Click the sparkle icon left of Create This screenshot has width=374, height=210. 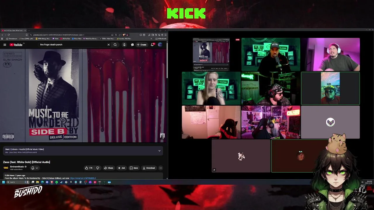[x=132, y=45]
